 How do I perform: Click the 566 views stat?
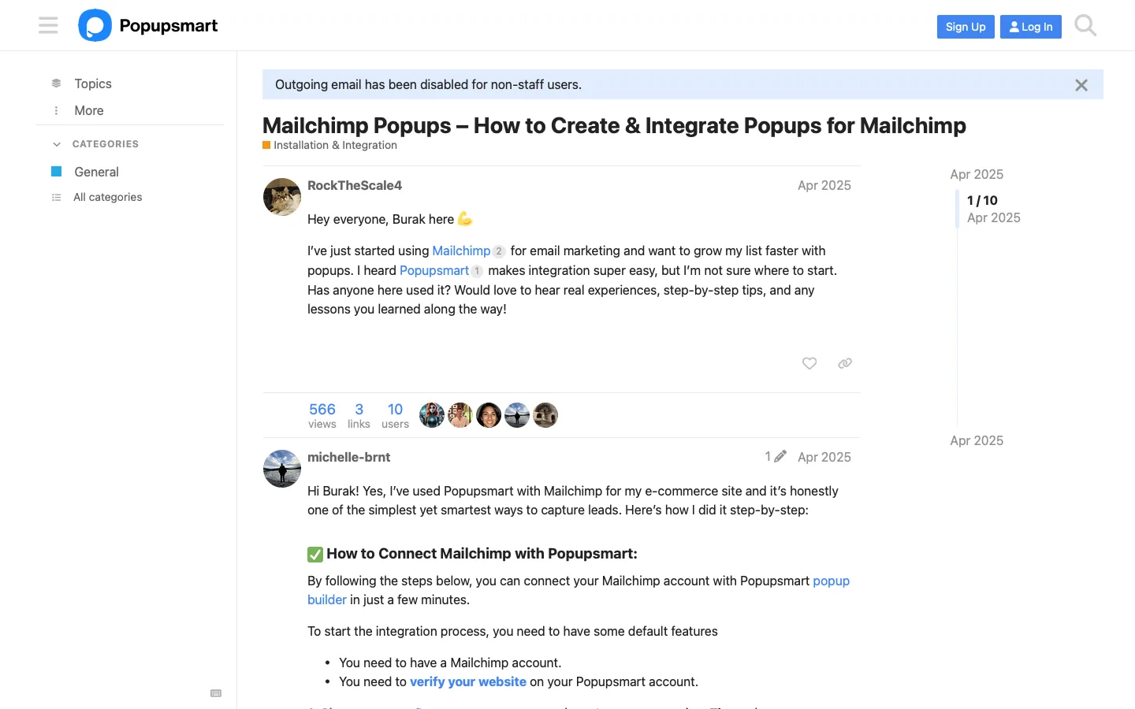point(322,415)
